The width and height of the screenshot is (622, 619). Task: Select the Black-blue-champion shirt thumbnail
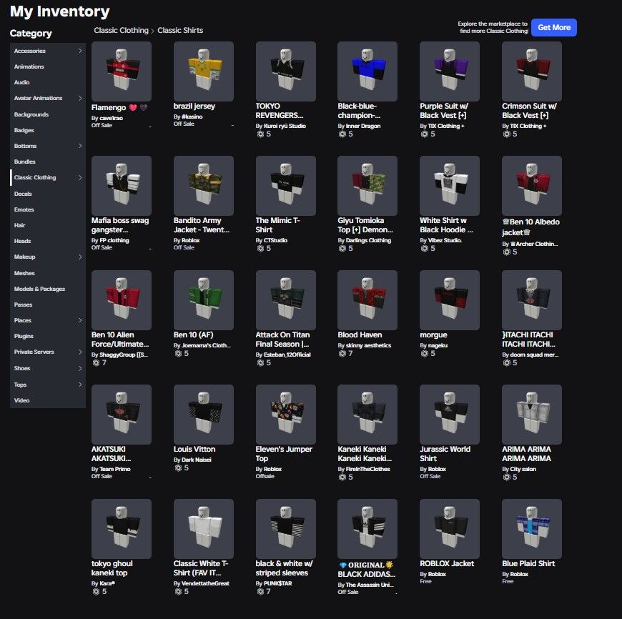click(367, 71)
